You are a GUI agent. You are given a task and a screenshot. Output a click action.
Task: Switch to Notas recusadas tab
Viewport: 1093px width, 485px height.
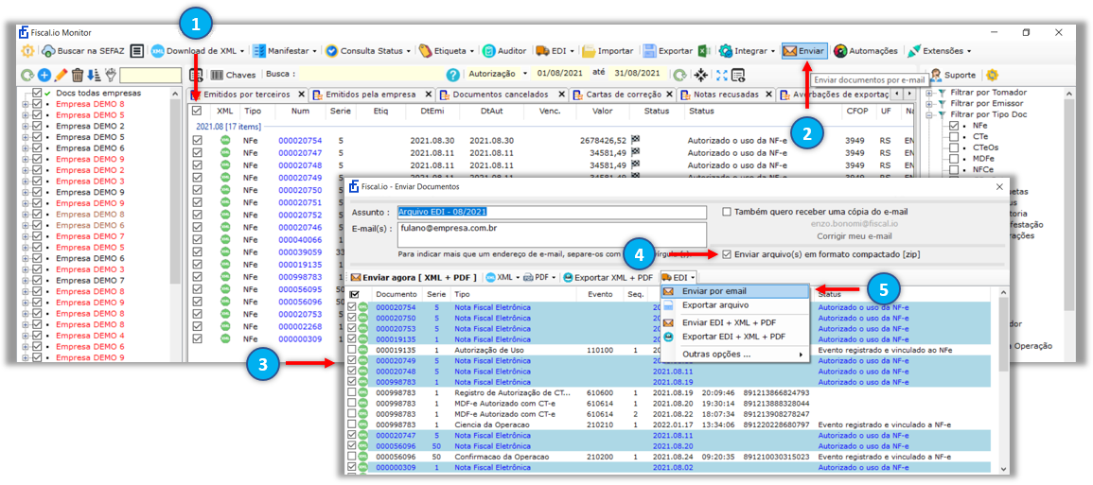727,95
